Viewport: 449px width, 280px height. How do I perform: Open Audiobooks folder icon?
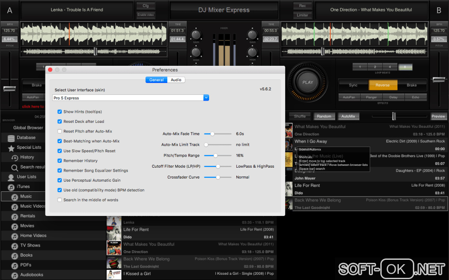15,275
